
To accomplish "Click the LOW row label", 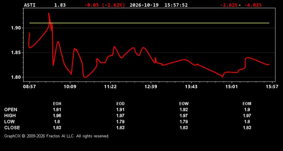I will click(9, 122).
